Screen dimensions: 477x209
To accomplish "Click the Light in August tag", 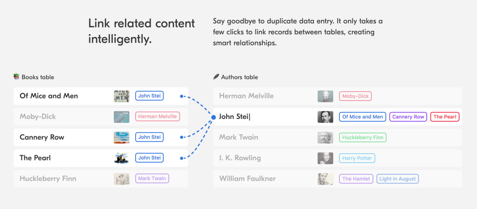I will pos(398,179).
